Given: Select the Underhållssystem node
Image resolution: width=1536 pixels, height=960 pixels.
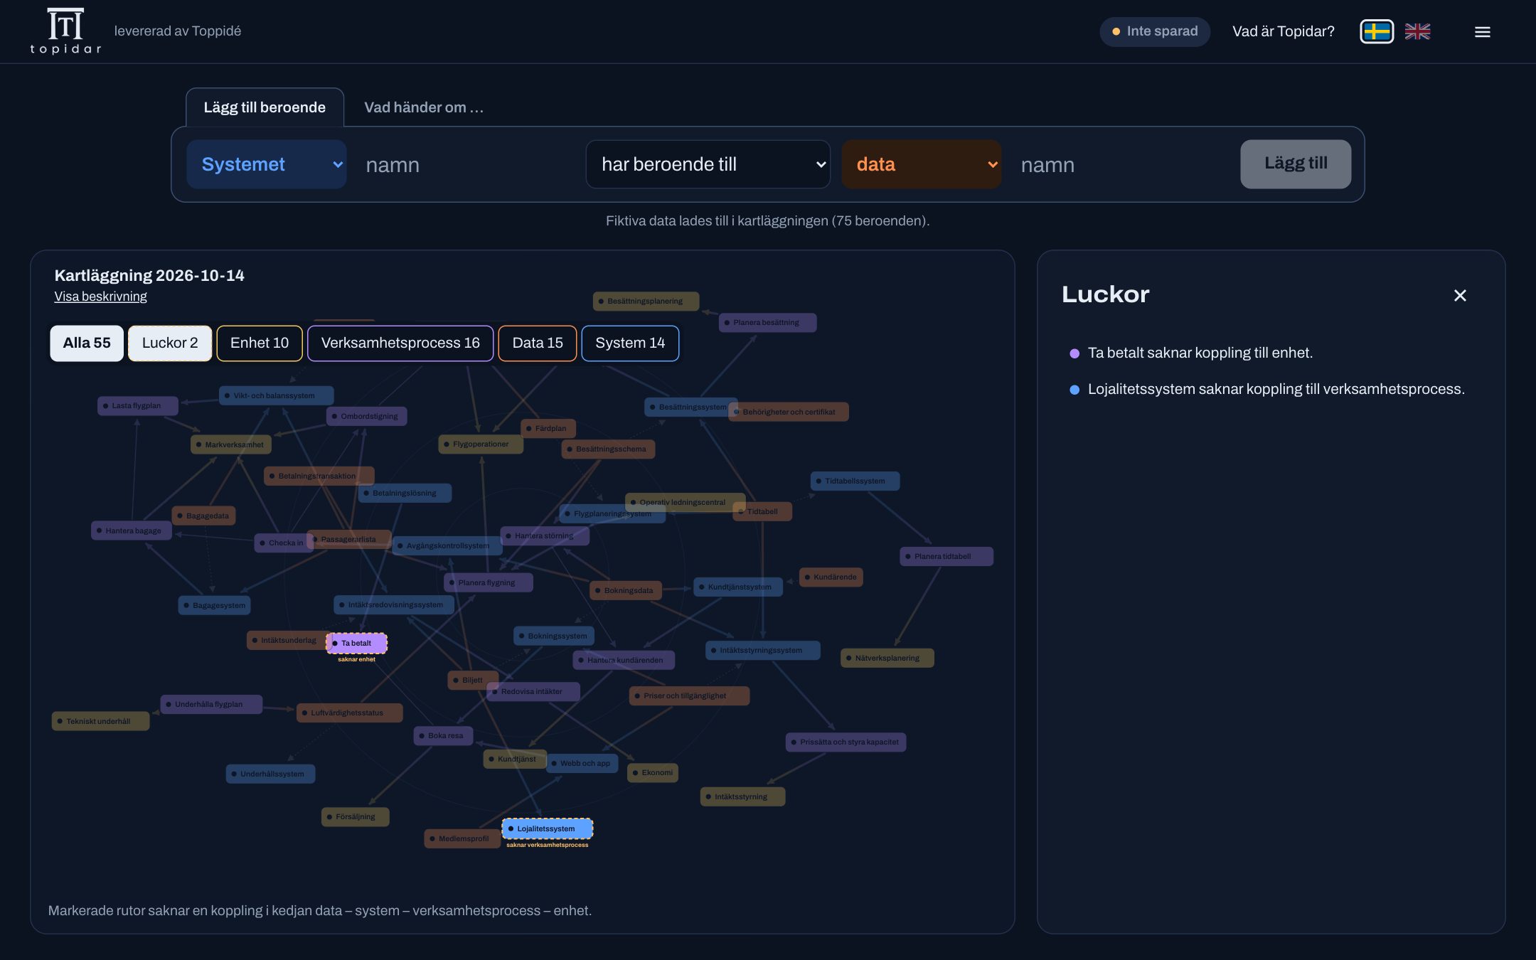Looking at the screenshot, I should [270, 774].
